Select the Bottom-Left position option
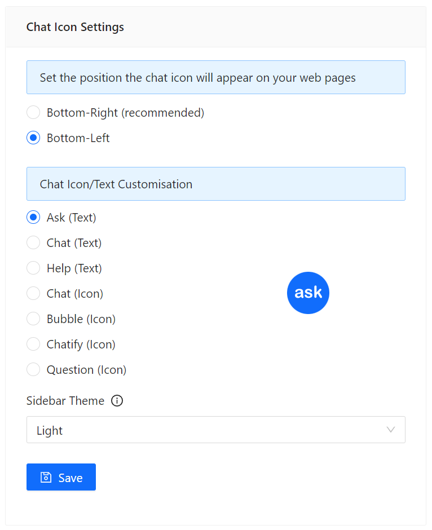The height and width of the screenshot is (530, 432). point(33,138)
